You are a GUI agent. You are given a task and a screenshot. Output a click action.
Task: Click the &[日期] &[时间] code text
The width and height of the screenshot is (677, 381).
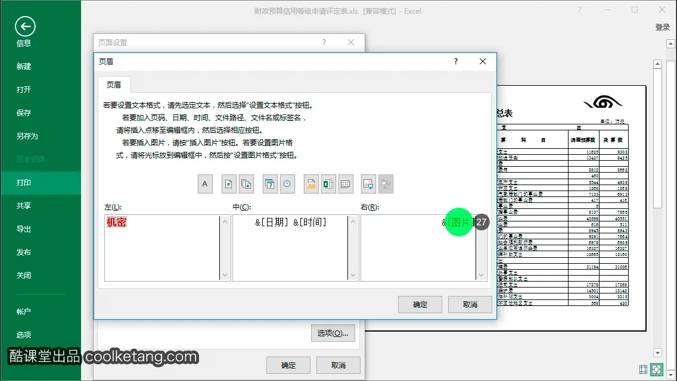pos(291,222)
